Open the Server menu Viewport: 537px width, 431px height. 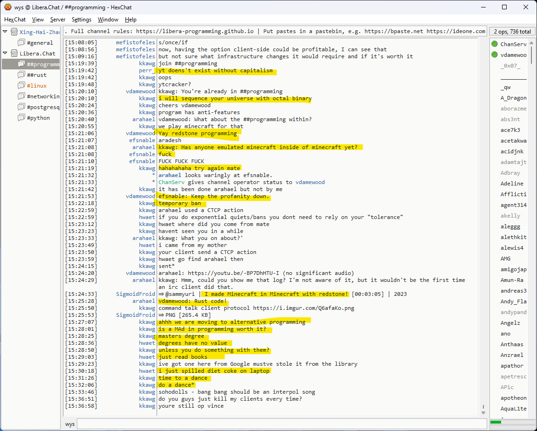[58, 20]
